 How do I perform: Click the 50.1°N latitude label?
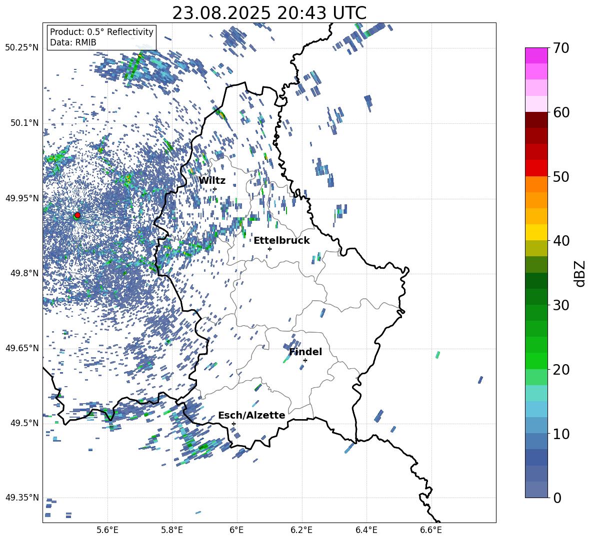click(x=25, y=123)
